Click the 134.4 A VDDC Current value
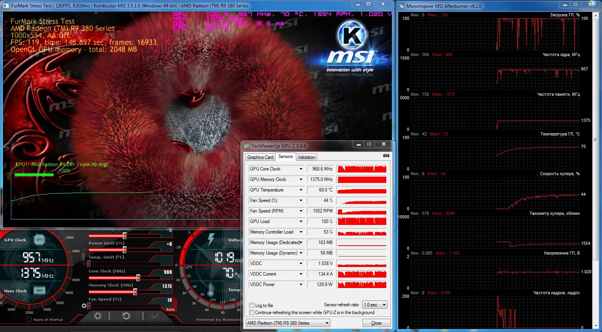 pos(321,274)
